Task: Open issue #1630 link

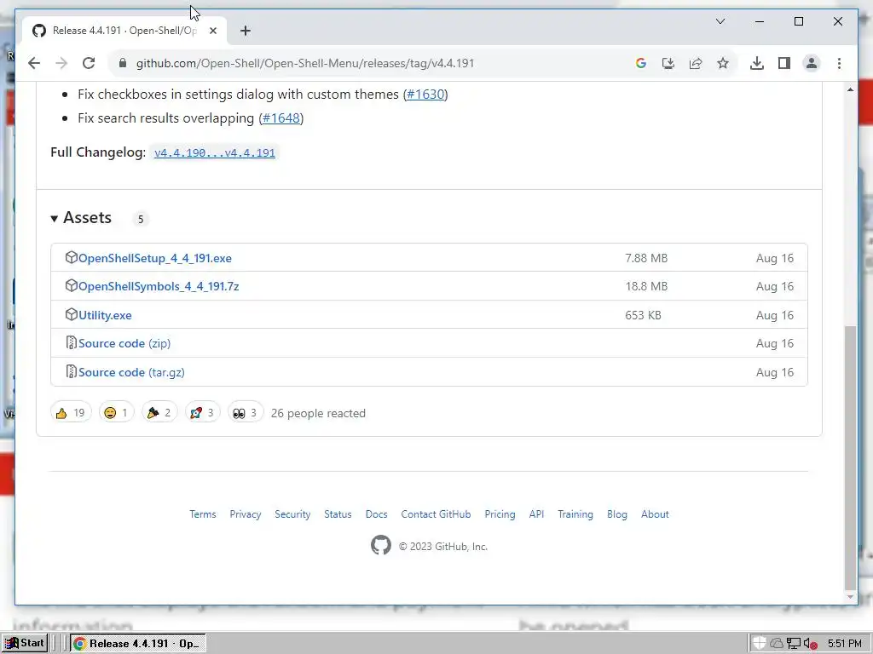Action: coord(425,94)
